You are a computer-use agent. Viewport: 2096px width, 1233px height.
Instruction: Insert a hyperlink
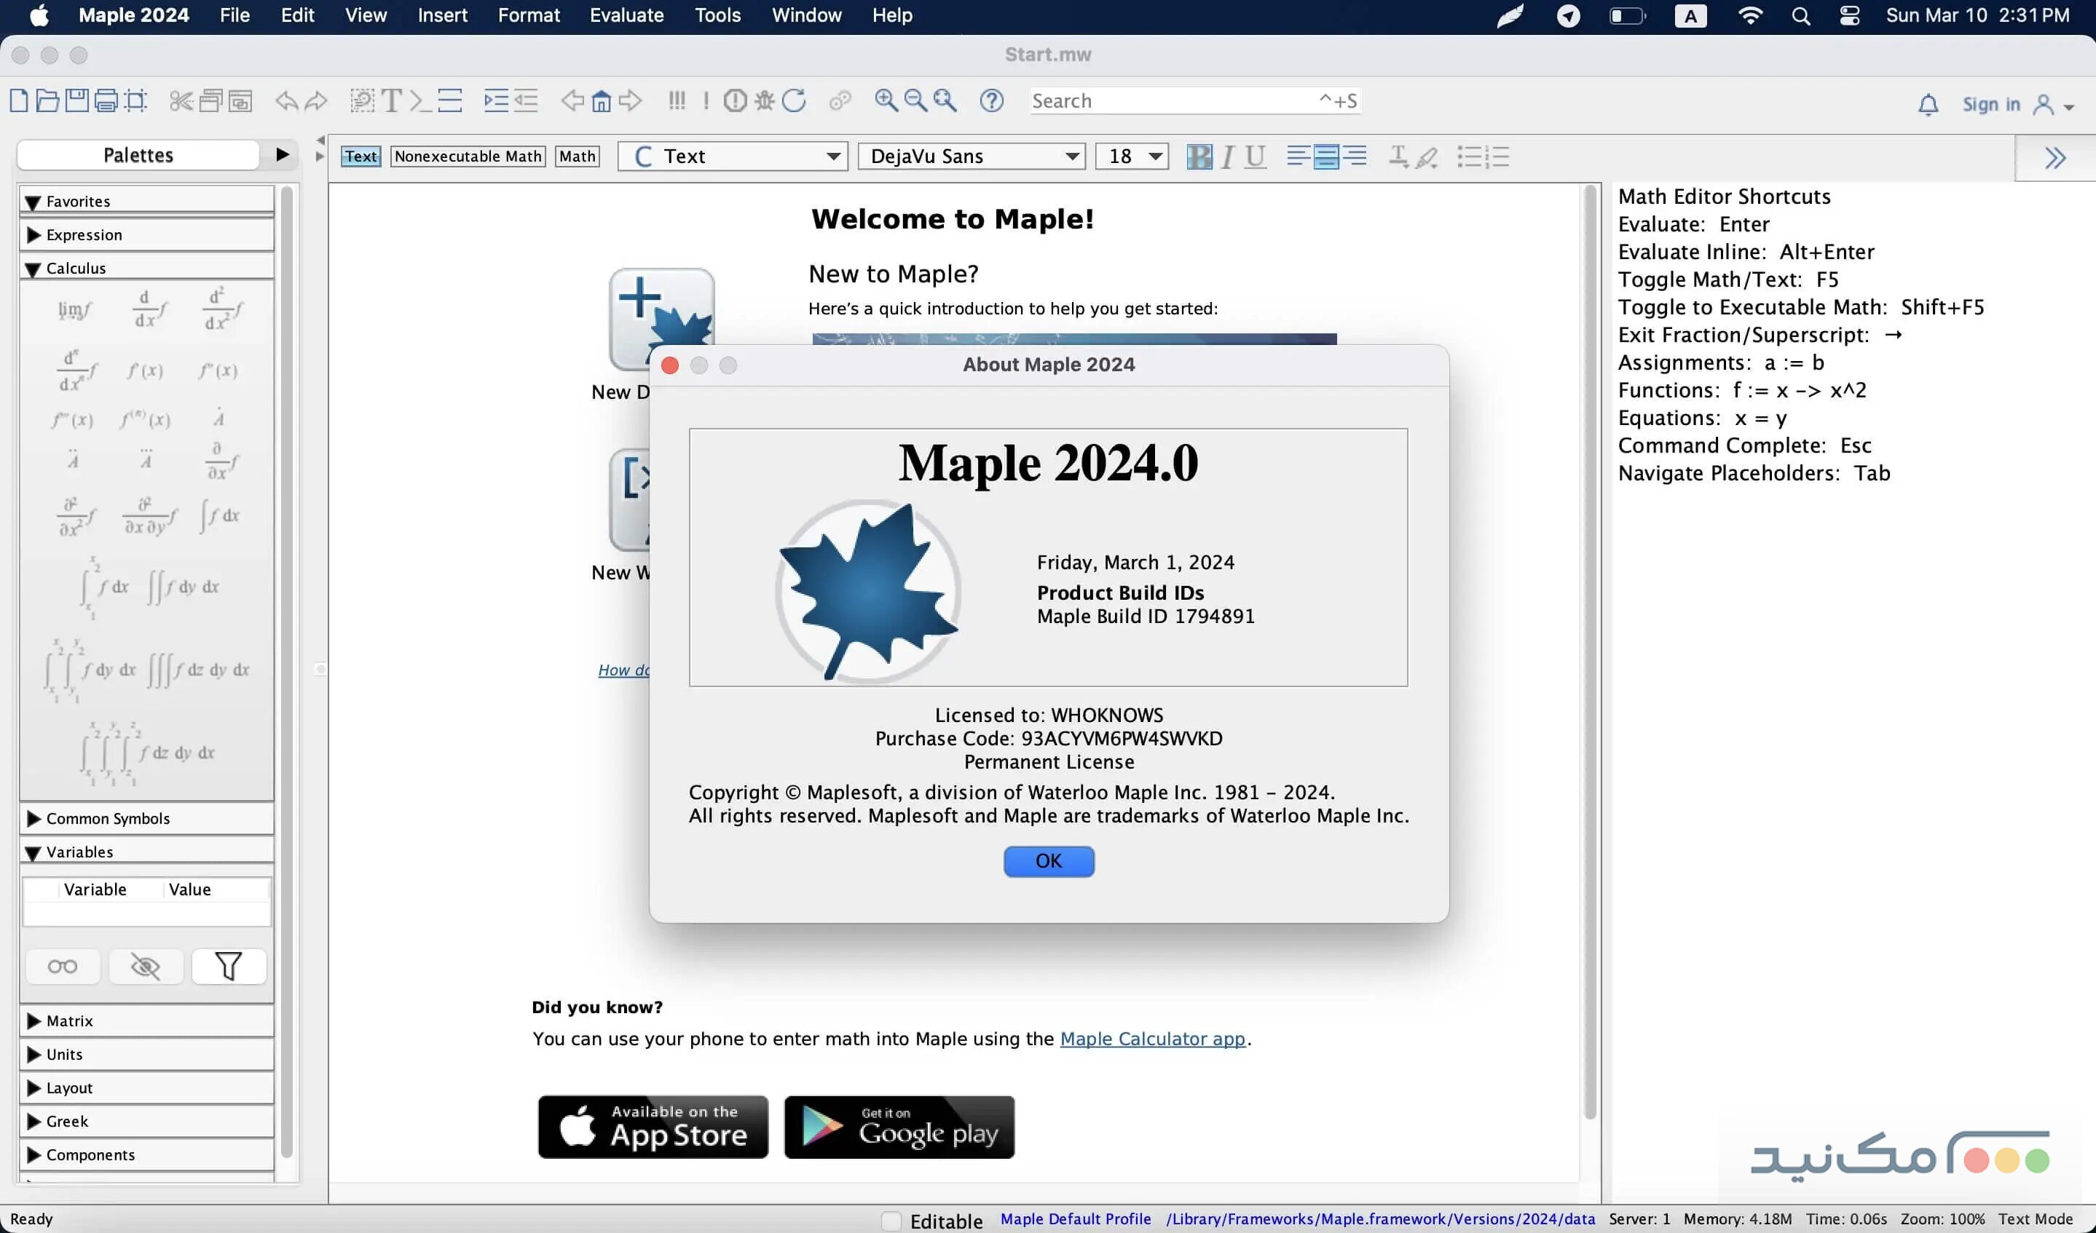click(x=842, y=100)
